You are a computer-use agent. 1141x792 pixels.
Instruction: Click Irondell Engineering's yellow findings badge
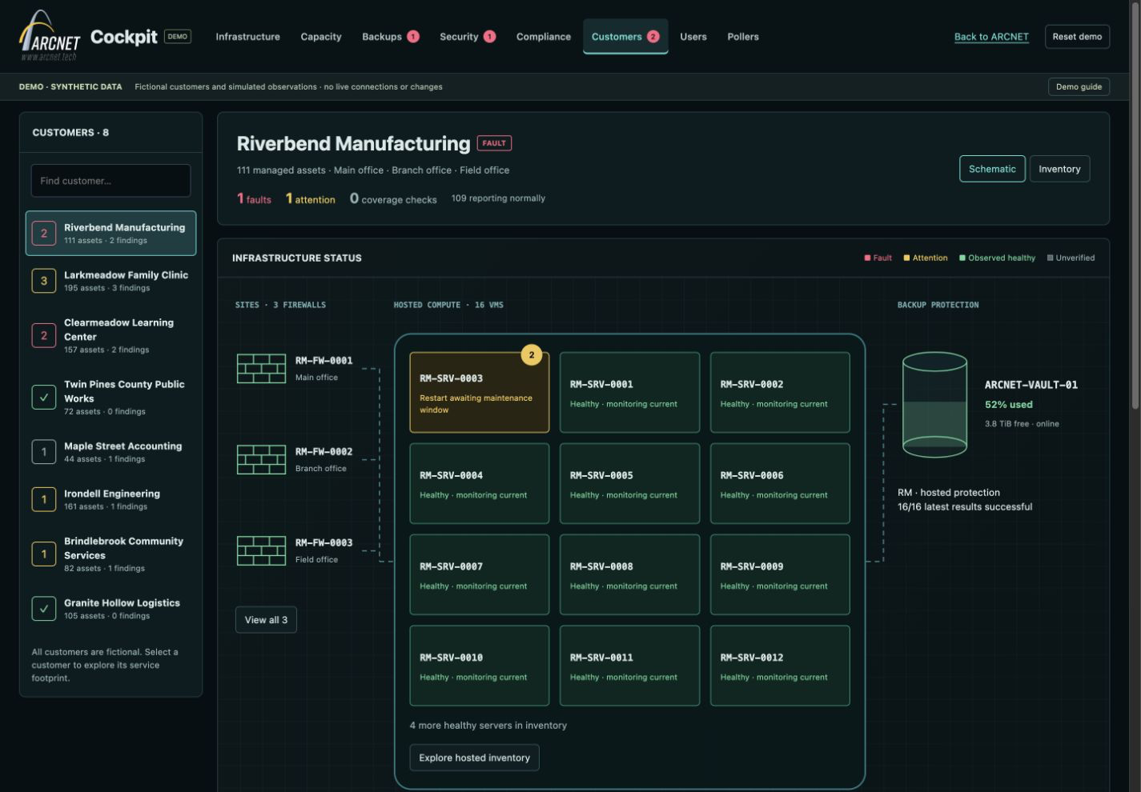44,499
